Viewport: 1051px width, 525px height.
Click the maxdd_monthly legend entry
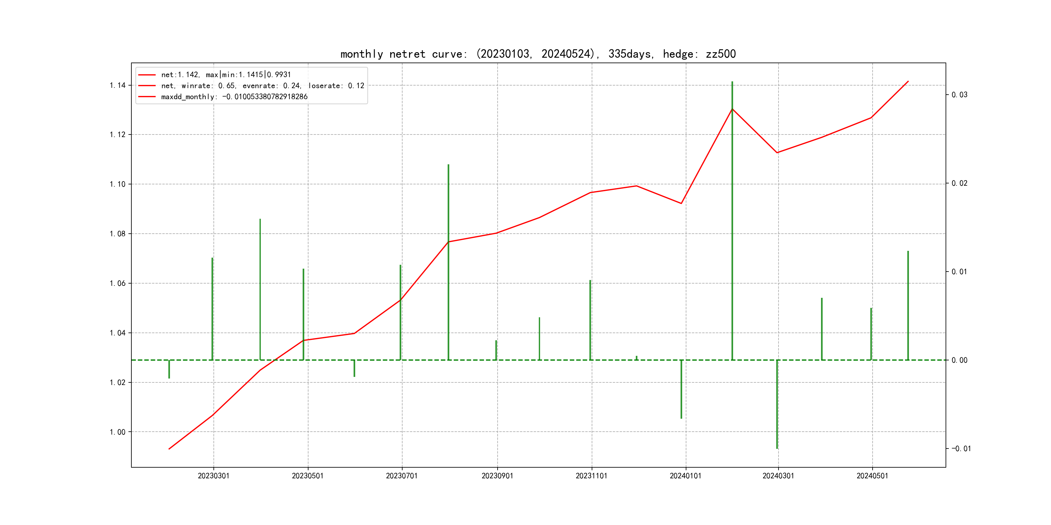234,97
